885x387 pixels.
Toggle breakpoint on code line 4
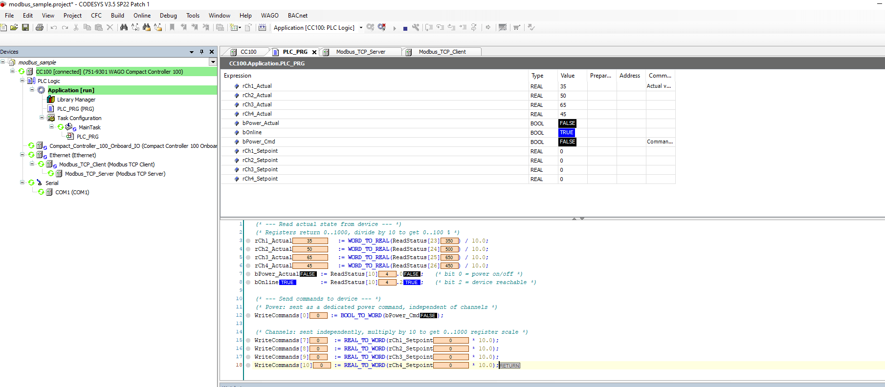coord(248,249)
